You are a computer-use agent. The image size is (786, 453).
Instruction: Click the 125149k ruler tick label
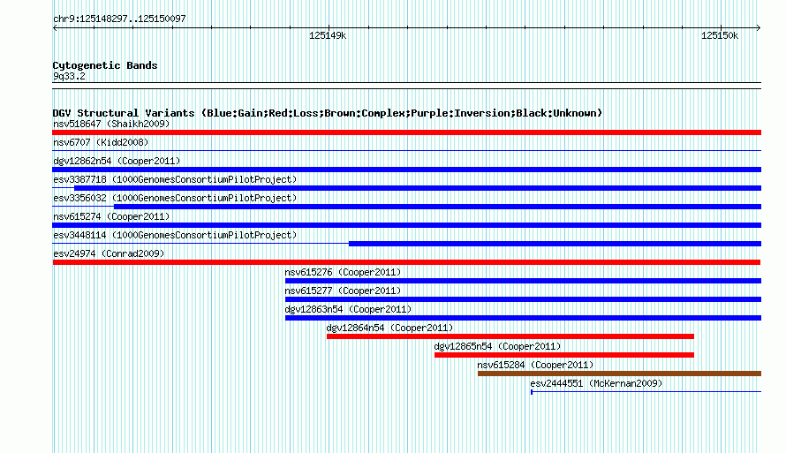click(x=328, y=35)
